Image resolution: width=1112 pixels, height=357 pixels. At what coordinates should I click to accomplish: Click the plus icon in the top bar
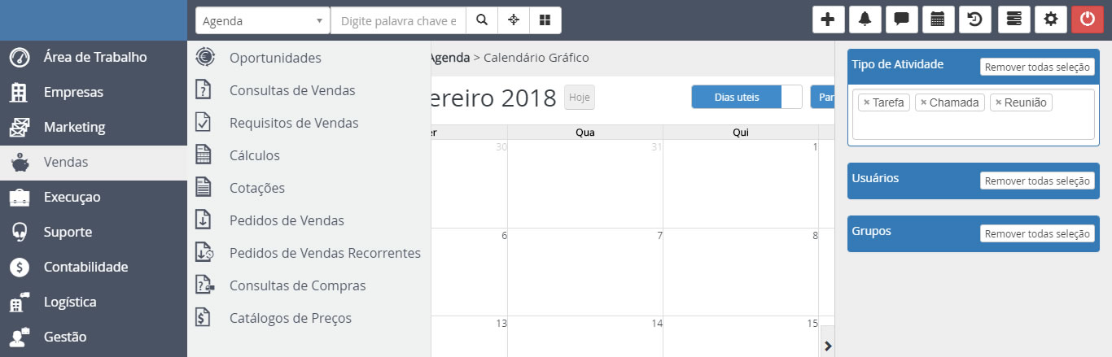point(828,20)
